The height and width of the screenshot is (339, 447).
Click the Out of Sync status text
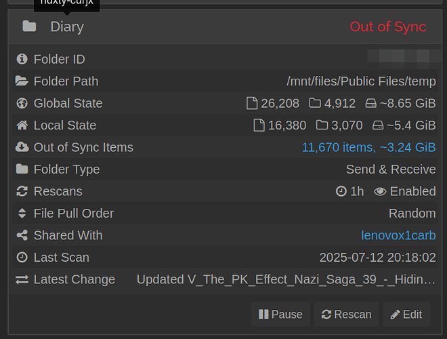(x=388, y=26)
